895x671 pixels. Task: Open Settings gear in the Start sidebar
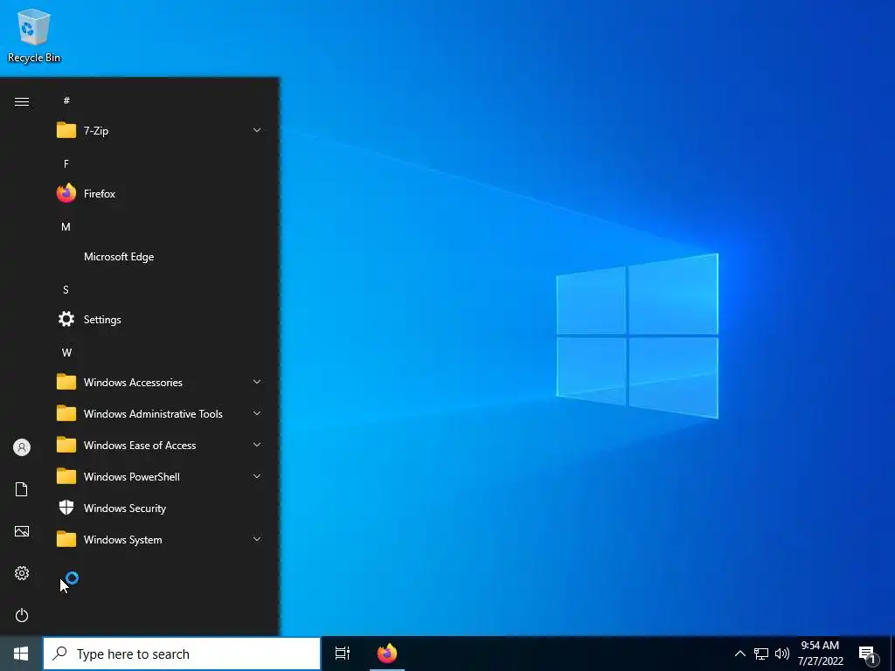(x=22, y=573)
